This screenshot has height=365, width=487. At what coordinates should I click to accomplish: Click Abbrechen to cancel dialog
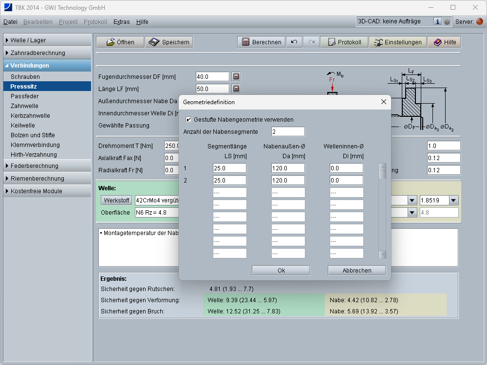(356, 270)
